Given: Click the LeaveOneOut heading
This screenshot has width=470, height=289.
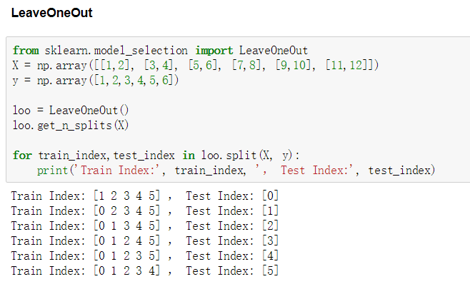Looking at the screenshot, I should [x=52, y=13].
